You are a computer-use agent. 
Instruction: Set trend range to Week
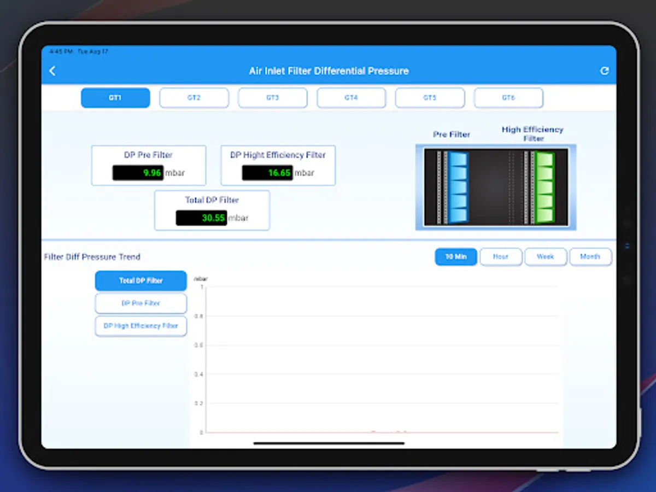pos(546,256)
